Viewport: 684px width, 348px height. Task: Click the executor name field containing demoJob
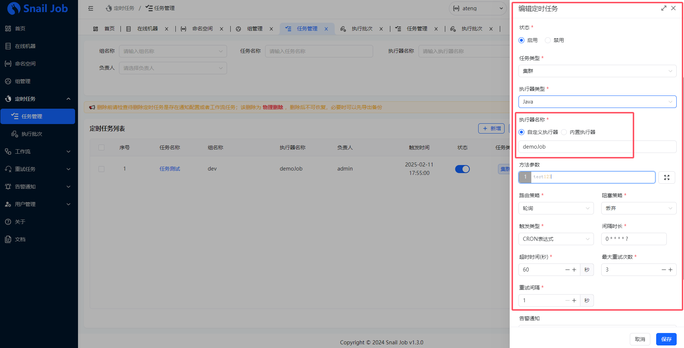597,147
